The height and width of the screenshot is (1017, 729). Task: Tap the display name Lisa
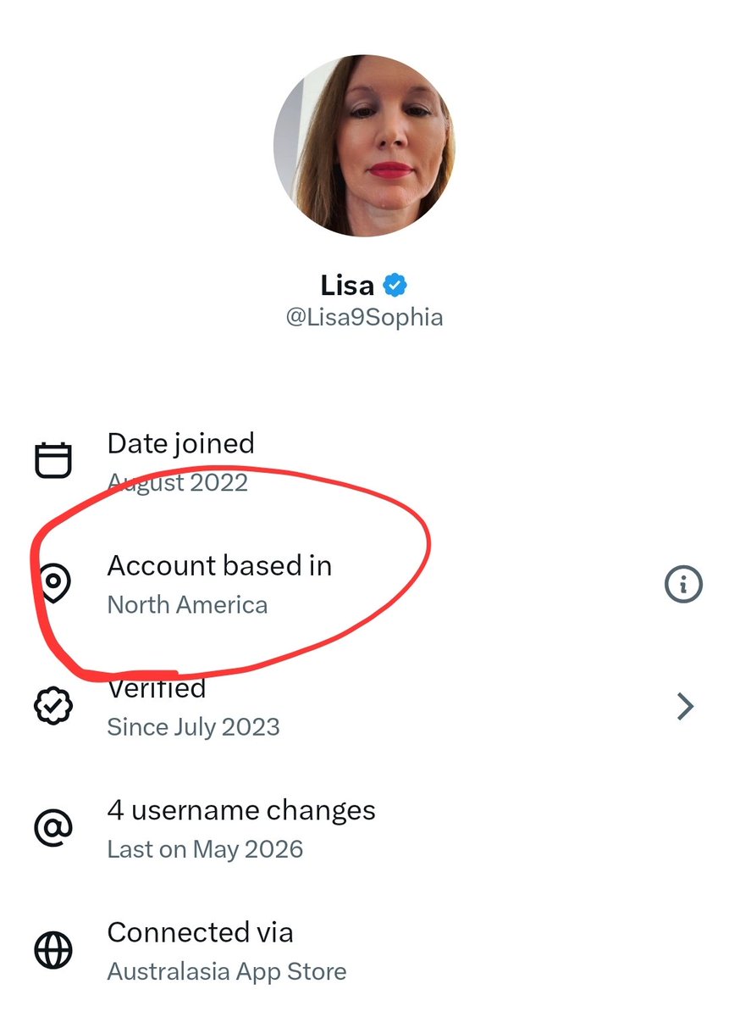tap(347, 285)
